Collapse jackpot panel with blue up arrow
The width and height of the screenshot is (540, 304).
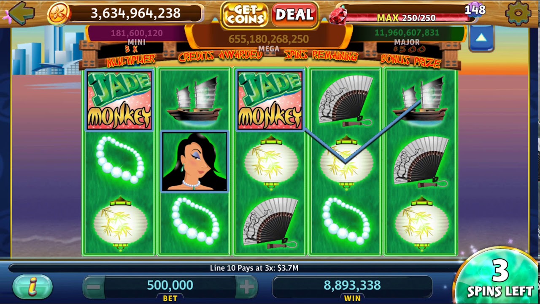[x=481, y=38]
